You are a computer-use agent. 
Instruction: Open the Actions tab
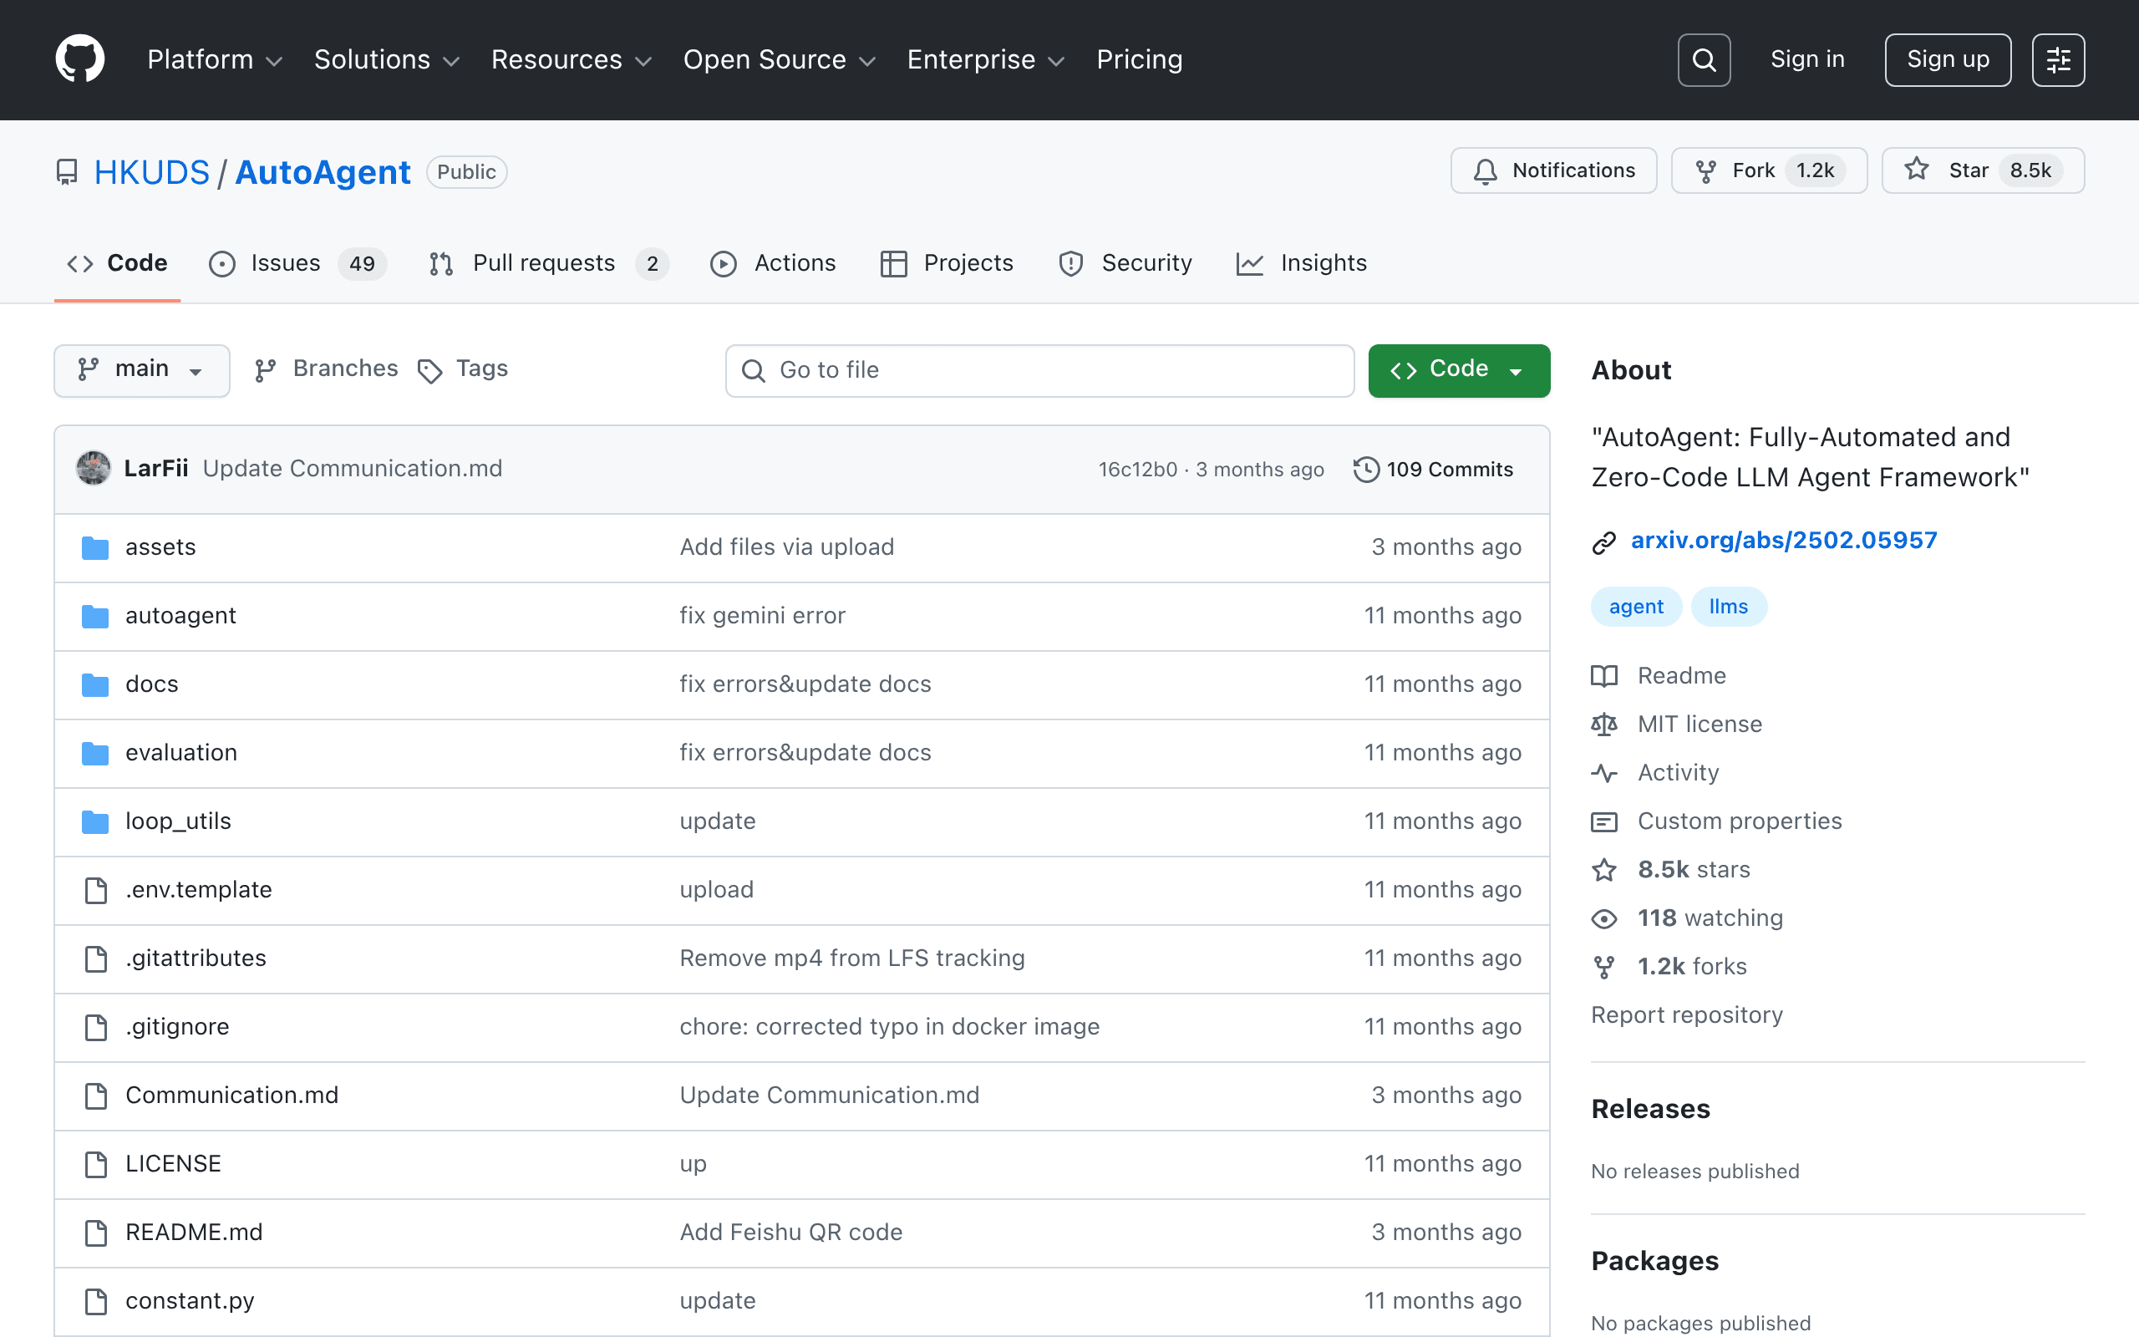tap(774, 263)
